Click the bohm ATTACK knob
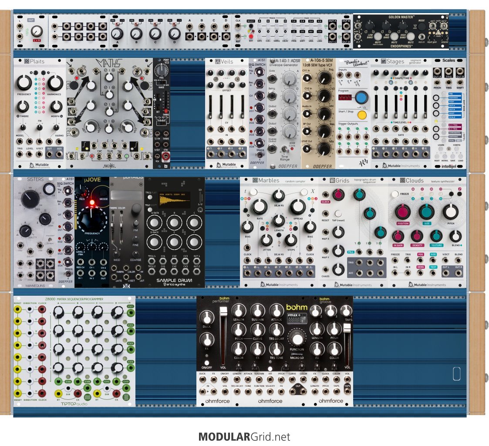The height and width of the screenshot is (446, 489). click(x=277, y=311)
